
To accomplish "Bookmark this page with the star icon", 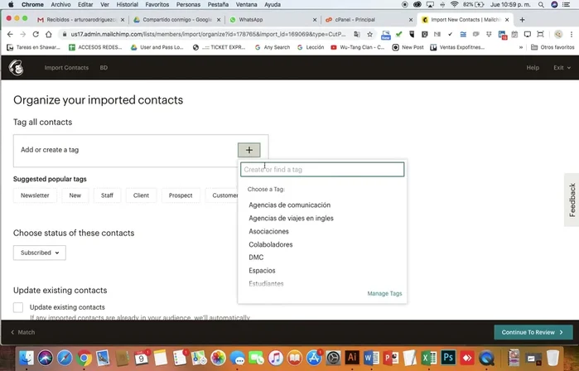I will pyautogui.click(x=369, y=34).
